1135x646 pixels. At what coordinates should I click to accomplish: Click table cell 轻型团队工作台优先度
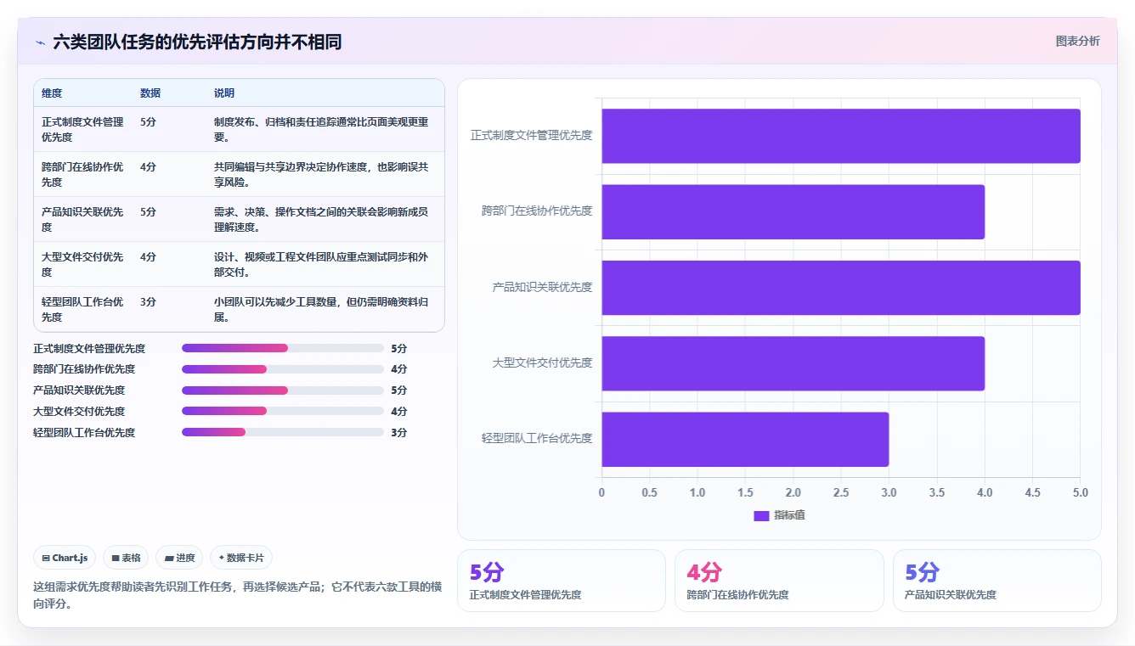click(x=82, y=309)
